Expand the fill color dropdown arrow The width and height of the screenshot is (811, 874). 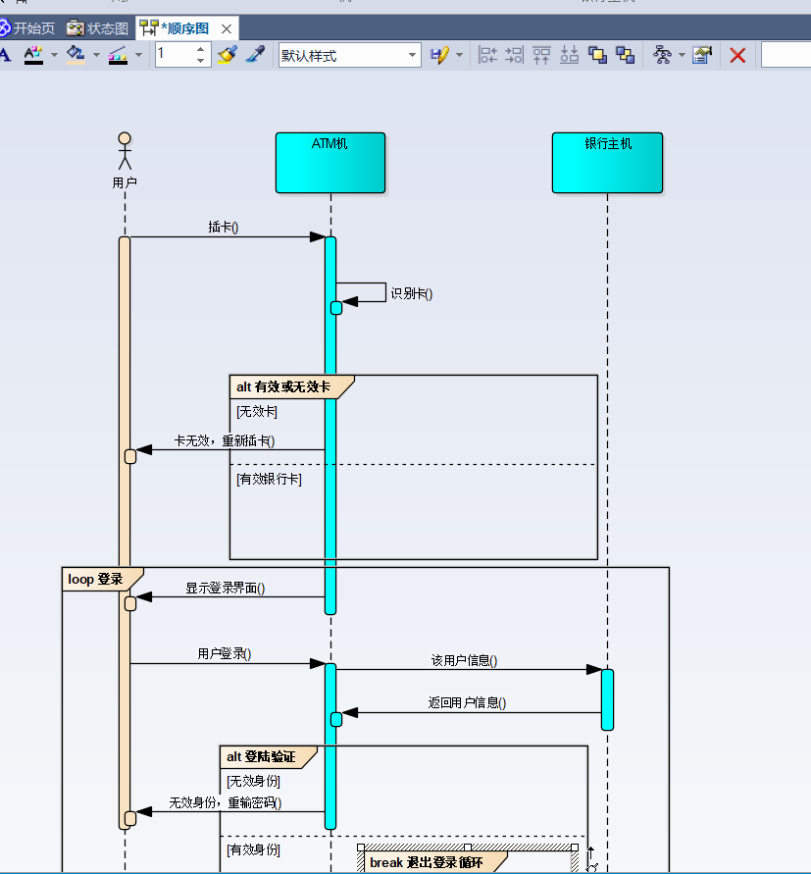pyautogui.click(x=96, y=55)
